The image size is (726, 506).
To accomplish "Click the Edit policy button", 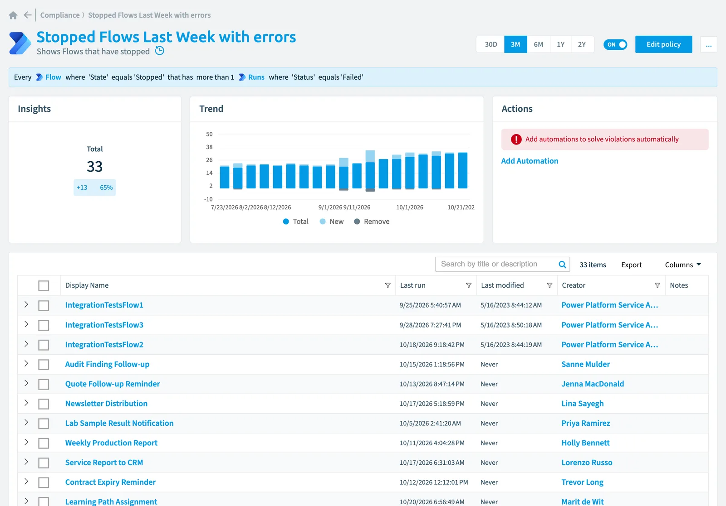I will (x=663, y=44).
